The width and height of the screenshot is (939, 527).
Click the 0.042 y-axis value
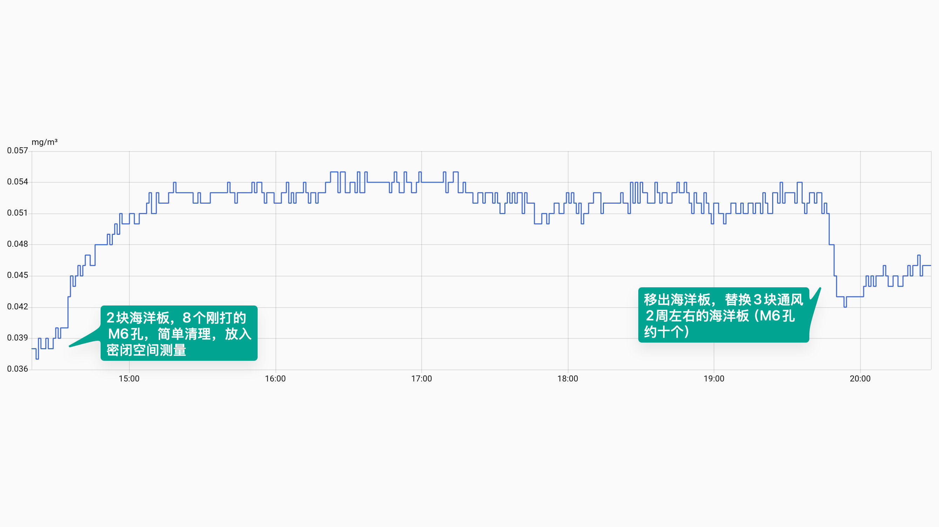click(x=18, y=307)
